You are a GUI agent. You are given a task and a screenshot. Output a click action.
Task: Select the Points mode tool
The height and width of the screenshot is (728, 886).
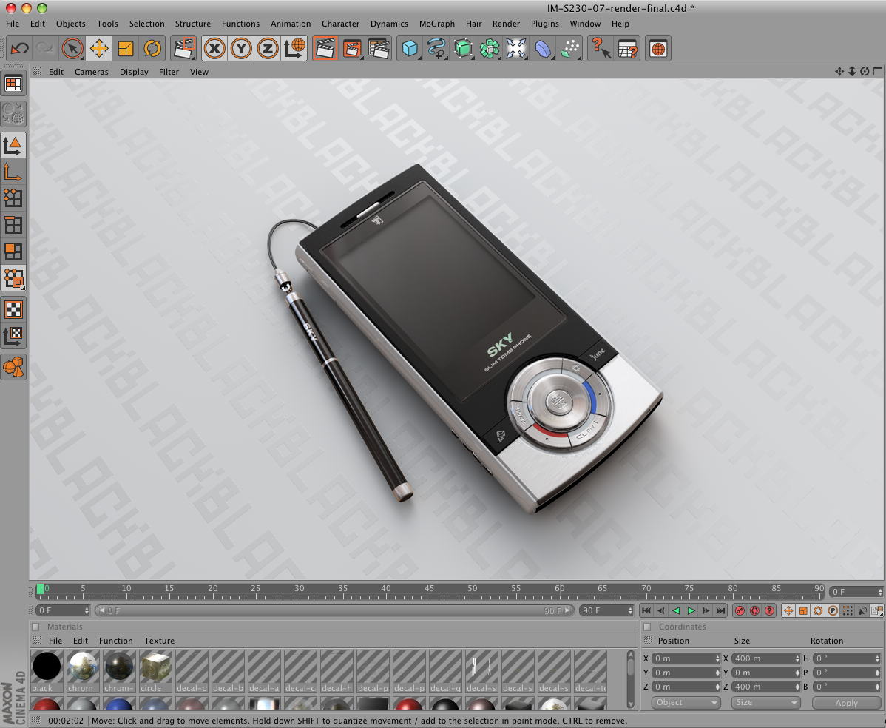coord(13,198)
